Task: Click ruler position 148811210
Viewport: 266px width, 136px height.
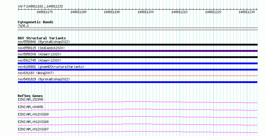Action: pos(180,12)
